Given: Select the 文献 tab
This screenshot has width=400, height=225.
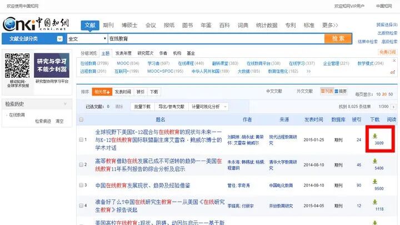Looking at the screenshot, I should (x=90, y=25).
